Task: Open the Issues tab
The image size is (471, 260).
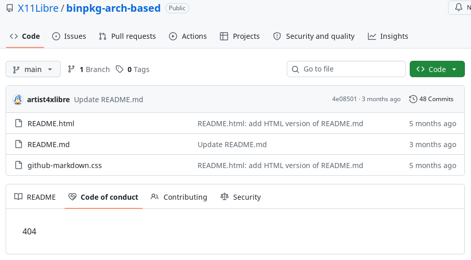Action: click(69, 36)
